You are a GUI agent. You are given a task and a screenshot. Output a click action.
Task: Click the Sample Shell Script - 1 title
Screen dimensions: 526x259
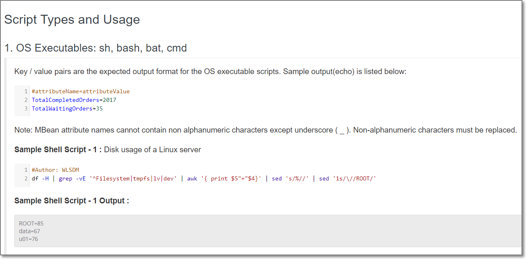coord(58,150)
